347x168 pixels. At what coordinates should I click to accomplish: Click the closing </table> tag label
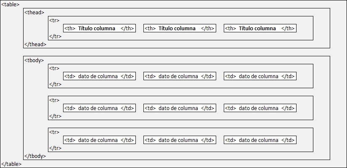pos(11,164)
